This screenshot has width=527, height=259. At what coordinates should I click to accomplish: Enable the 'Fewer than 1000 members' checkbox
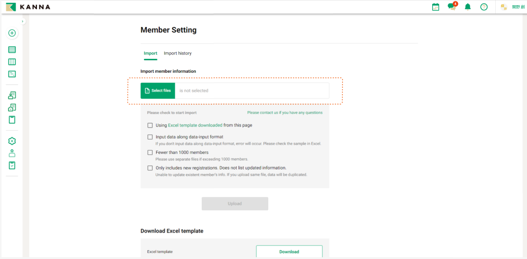pyautogui.click(x=150, y=153)
